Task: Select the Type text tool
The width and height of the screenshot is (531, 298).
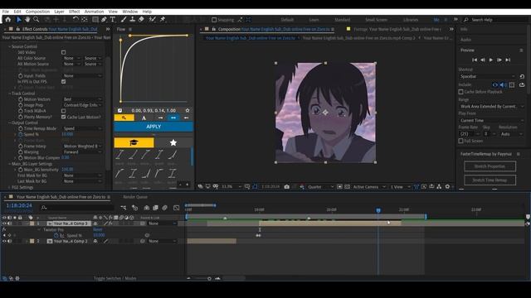Action: coord(113,20)
